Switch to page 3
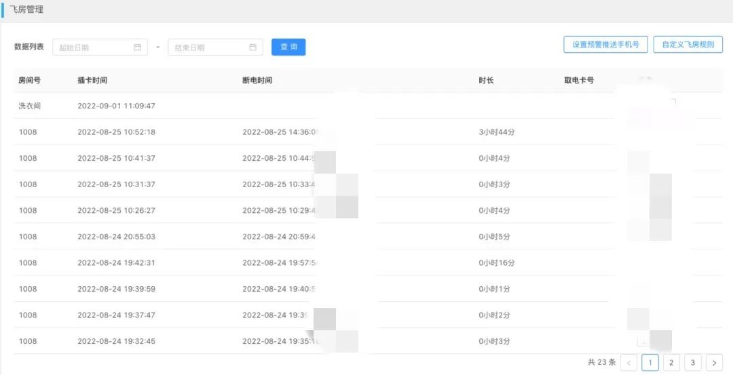The width and height of the screenshot is (733, 375). coord(693,363)
